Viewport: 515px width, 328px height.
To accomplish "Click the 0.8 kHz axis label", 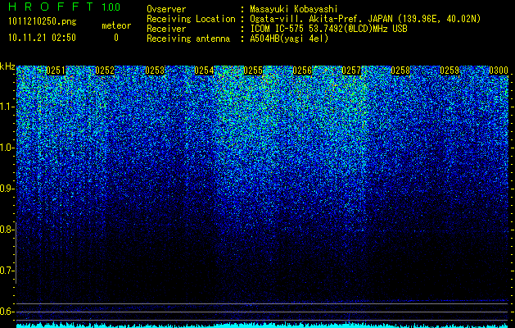I will click(7, 230).
